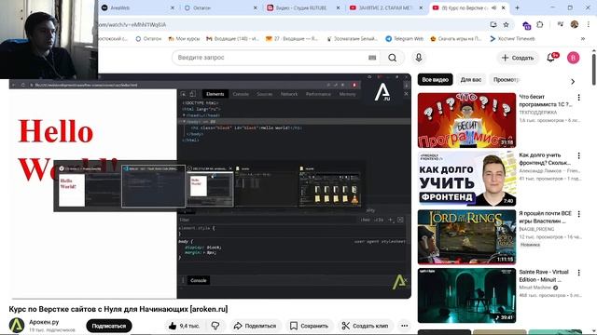Open the on-screen keyboard icon in search
The width and height of the screenshot is (597, 335).
[372, 58]
